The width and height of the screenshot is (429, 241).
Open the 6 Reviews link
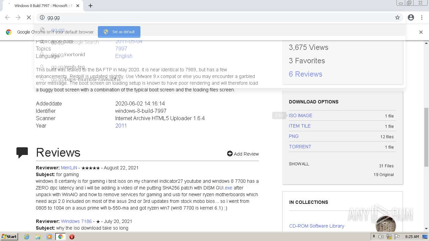pos(305,74)
